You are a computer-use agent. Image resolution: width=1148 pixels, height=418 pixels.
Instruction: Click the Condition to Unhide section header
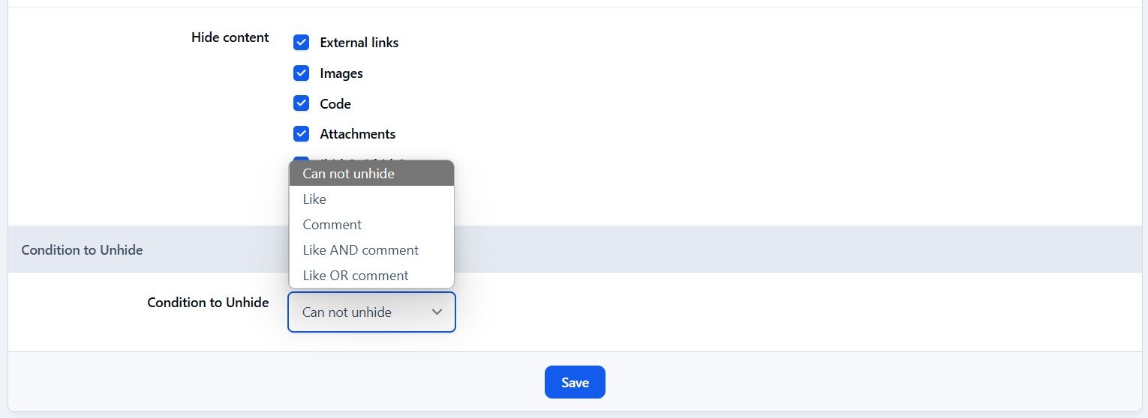(82, 249)
